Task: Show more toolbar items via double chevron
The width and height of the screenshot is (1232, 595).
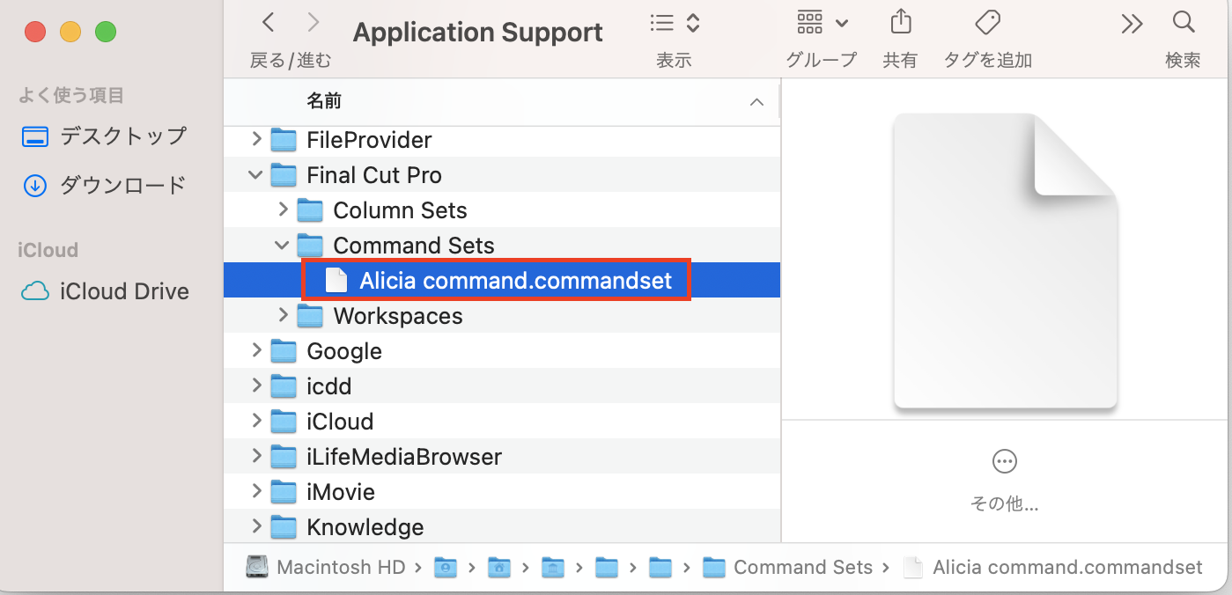Action: point(1132,24)
